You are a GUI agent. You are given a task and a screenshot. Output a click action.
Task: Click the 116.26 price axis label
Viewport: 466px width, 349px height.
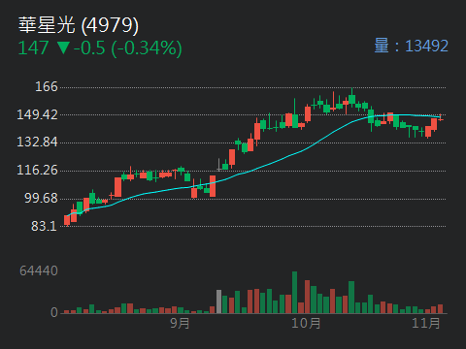(x=37, y=171)
